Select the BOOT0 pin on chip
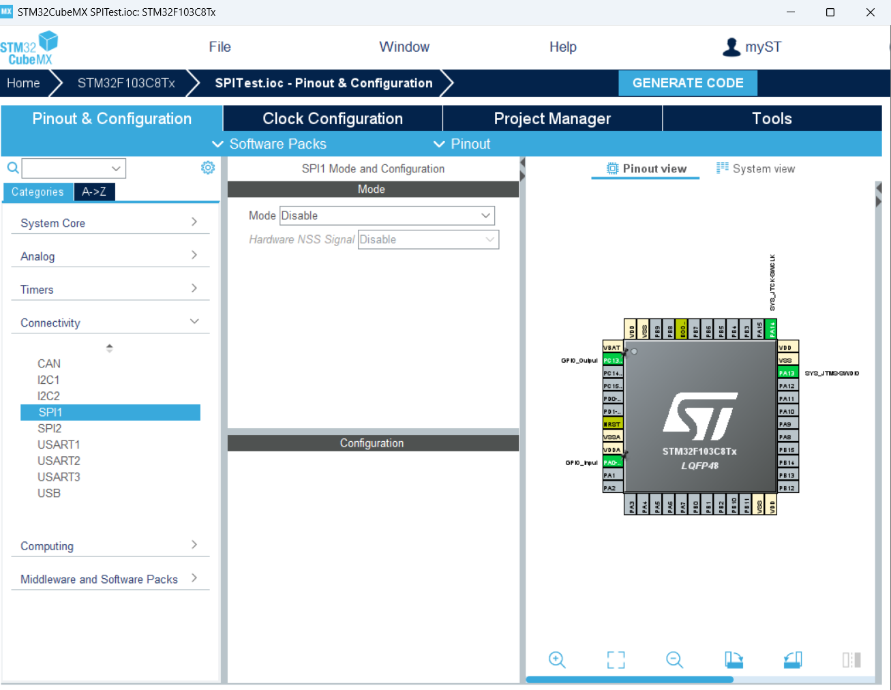The height and width of the screenshot is (690, 891). [x=682, y=329]
